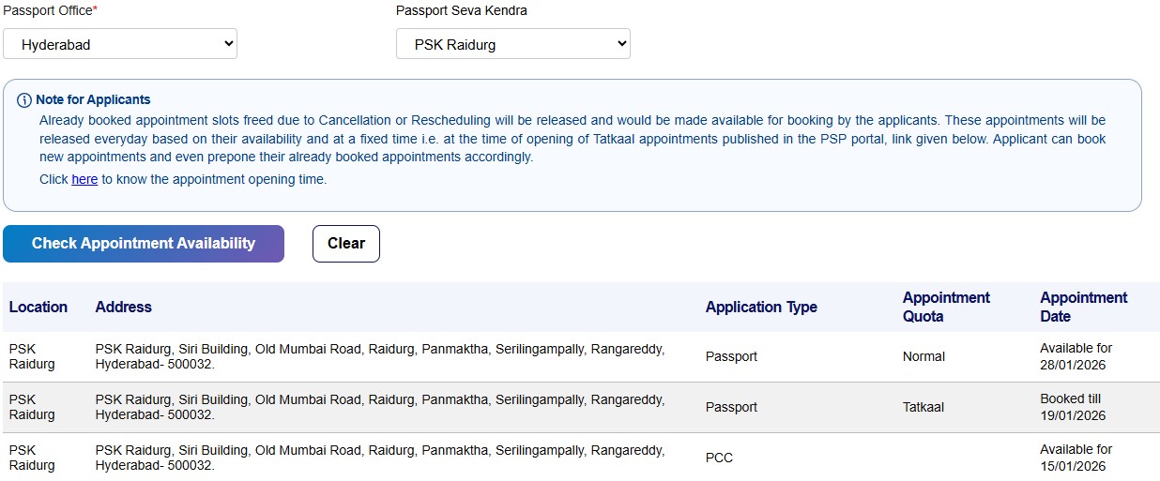1160x481 pixels.
Task: Click the info icon beside Note for Applicants
Action: 24,100
